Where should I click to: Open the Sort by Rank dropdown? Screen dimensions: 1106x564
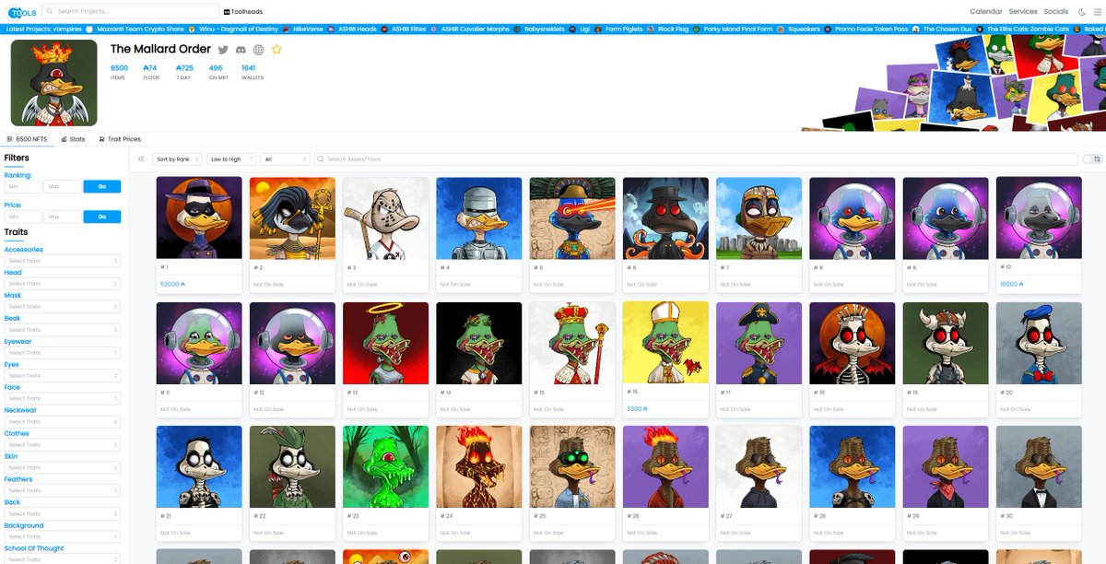click(x=177, y=159)
